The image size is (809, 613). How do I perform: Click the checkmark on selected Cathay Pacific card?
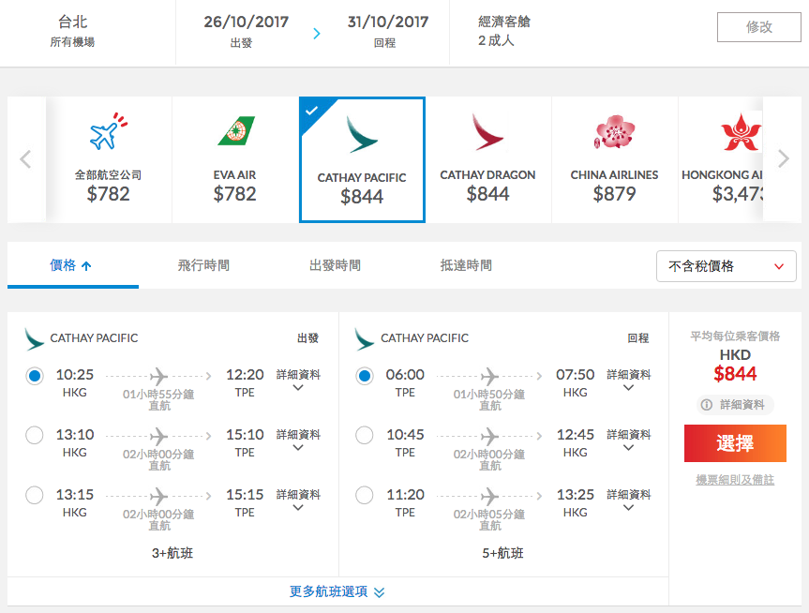tap(311, 110)
